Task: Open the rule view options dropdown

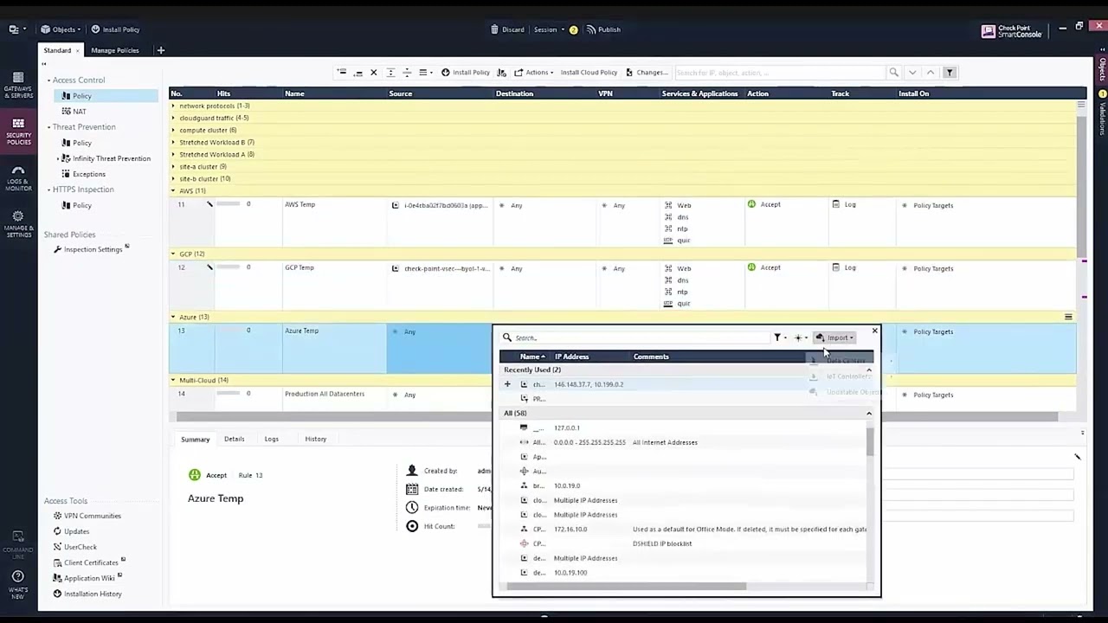Action: click(x=424, y=73)
